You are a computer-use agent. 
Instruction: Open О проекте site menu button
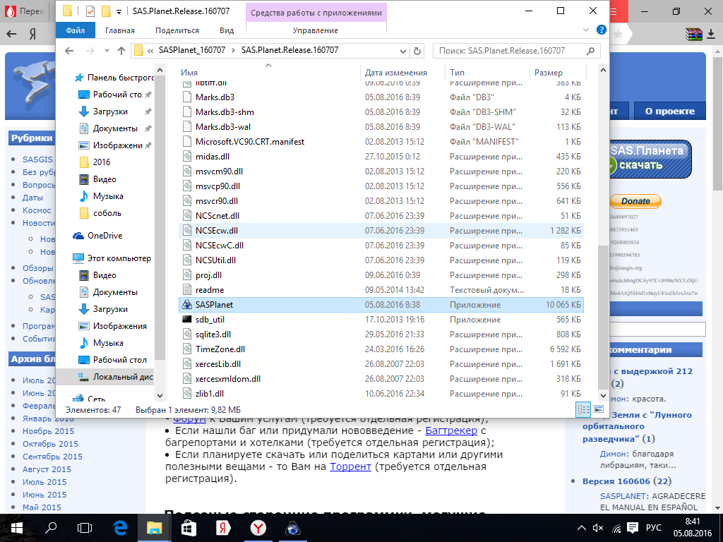coord(669,111)
